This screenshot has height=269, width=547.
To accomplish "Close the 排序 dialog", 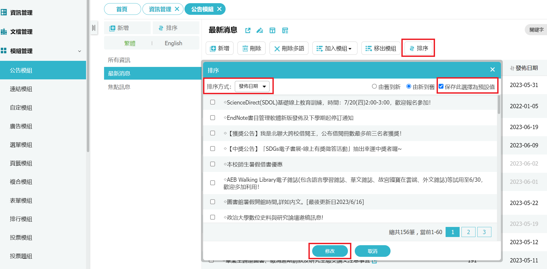I will pyautogui.click(x=492, y=70).
